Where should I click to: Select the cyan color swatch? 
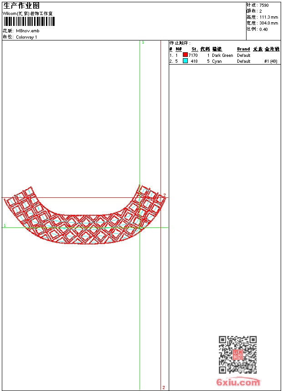tap(185, 61)
